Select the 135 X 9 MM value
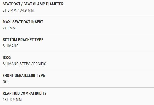154x105 pixels. coord(12,100)
